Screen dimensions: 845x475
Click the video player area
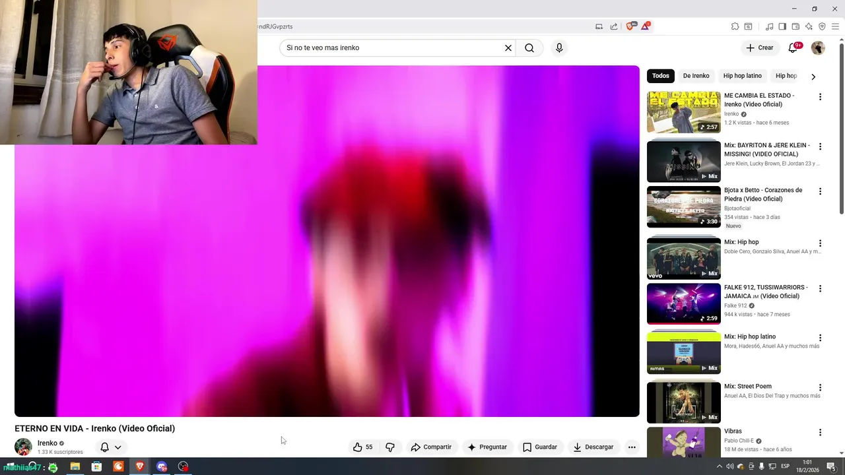(327, 241)
